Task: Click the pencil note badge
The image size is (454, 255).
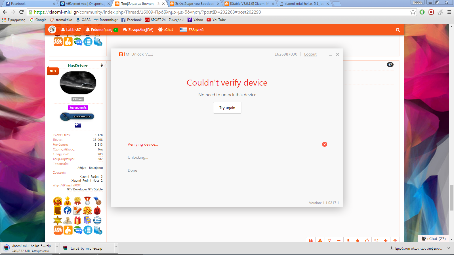Action: click(x=77, y=211)
